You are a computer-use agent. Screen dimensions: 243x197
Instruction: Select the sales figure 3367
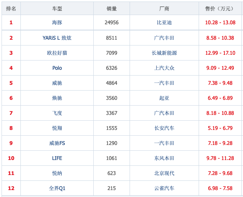pos(111,113)
